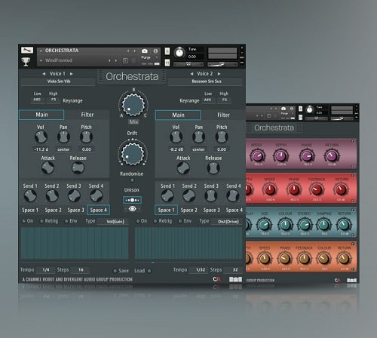Open the ORCHESTRATA instrument dropdown arrow

tap(41, 51)
